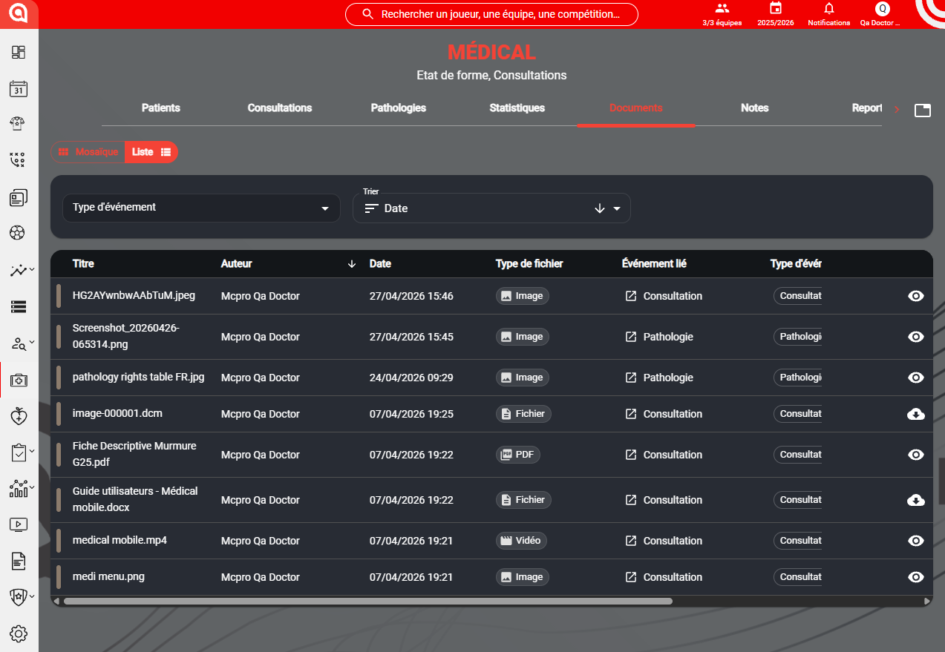Switch to the Statistiques tab
The width and height of the screenshot is (945, 652).
tap(517, 108)
